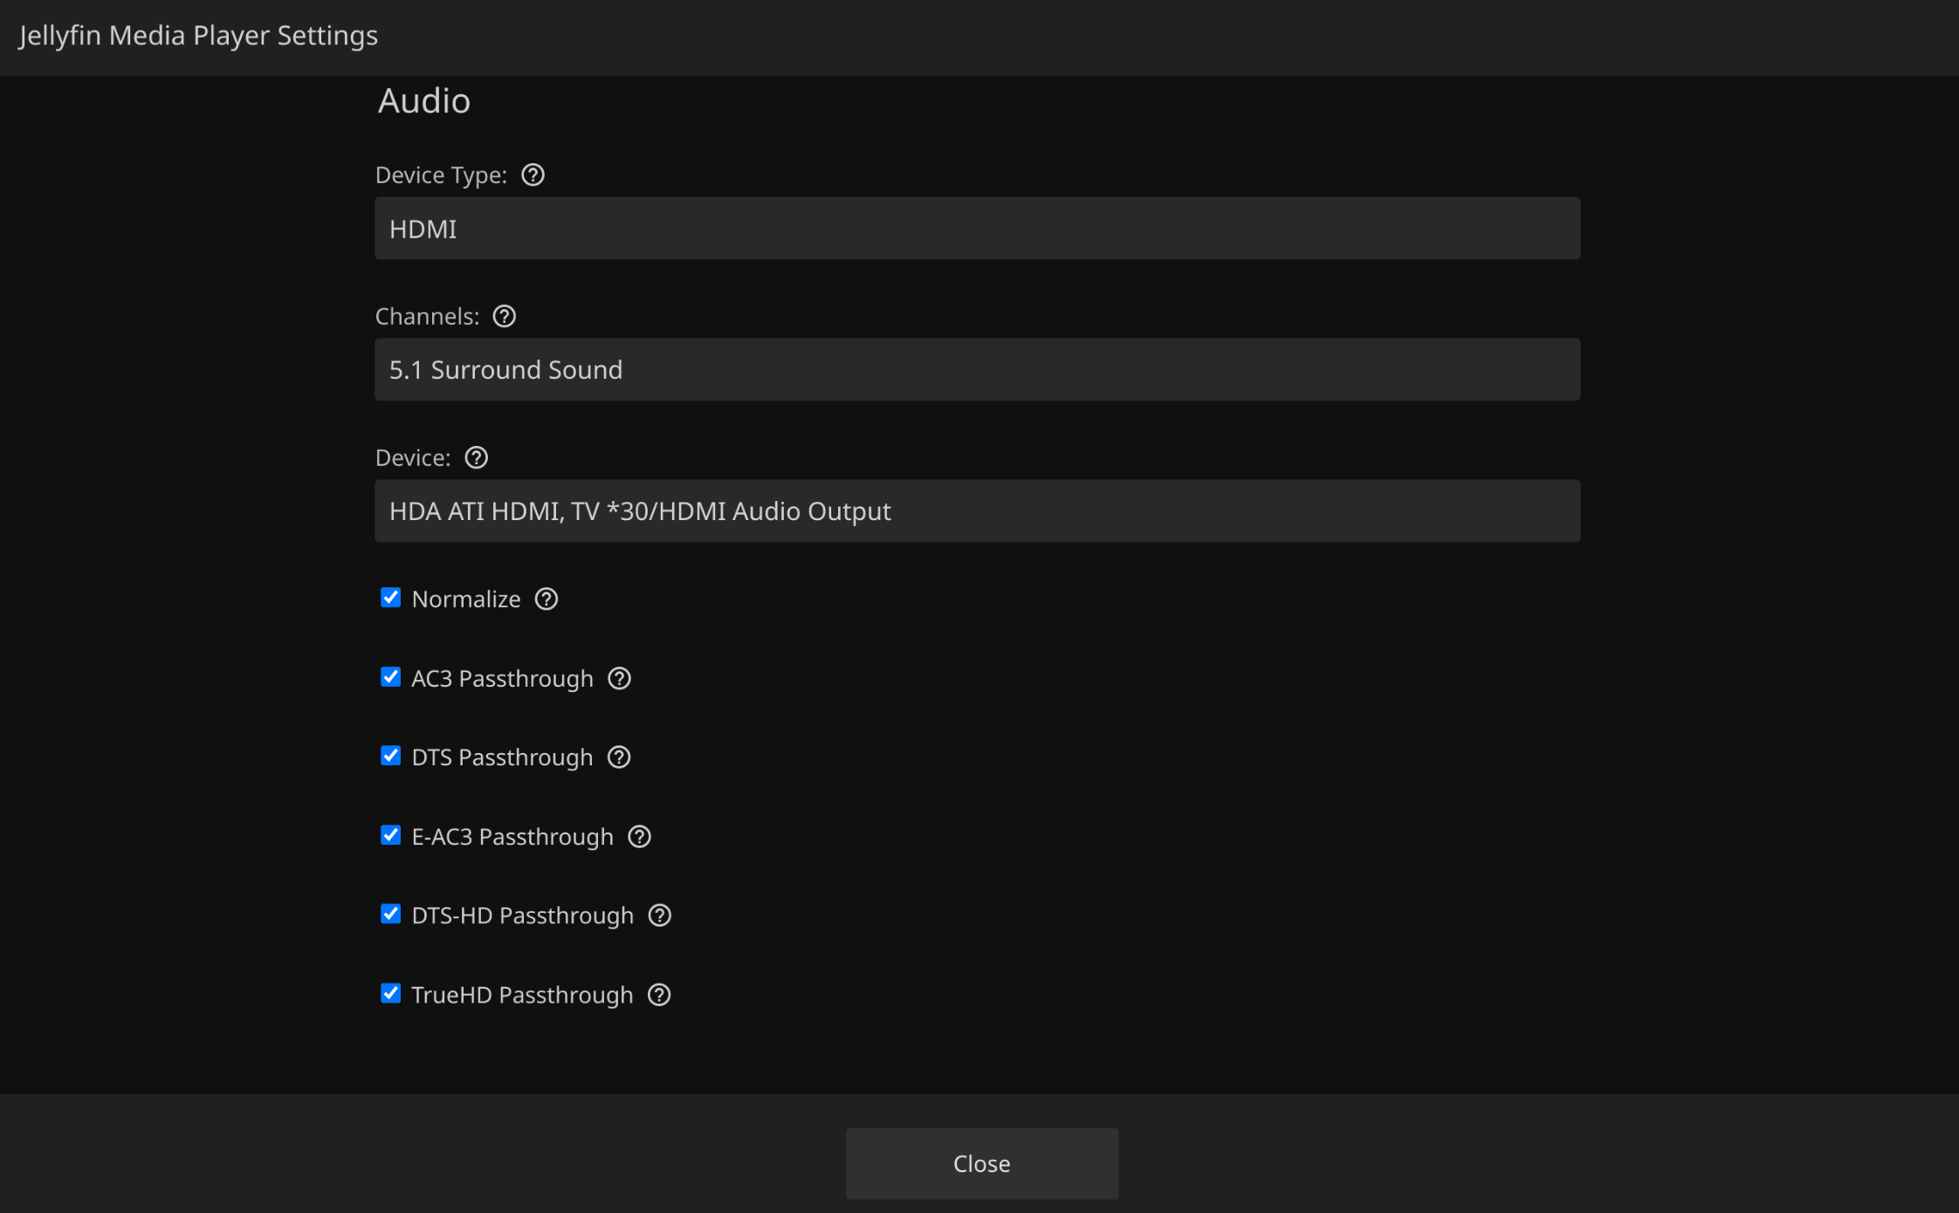1959x1213 pixels.
Task: Toggle DTS Passthrough checkbox
Action: (x=390, y=756)
